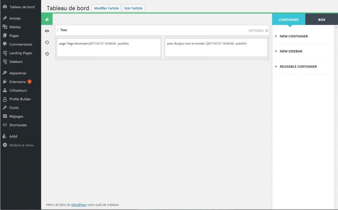Select the Bonjour tout le monde box

click(x=216, y=47)
